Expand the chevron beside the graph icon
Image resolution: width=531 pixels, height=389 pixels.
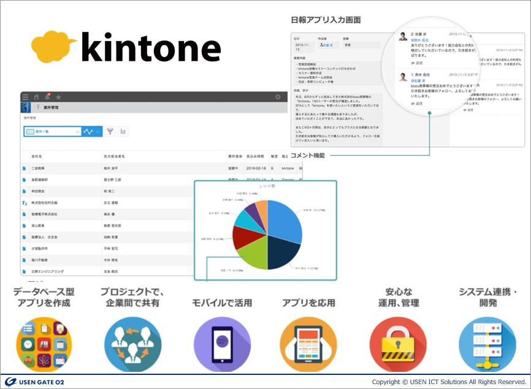tap(98, 132)
